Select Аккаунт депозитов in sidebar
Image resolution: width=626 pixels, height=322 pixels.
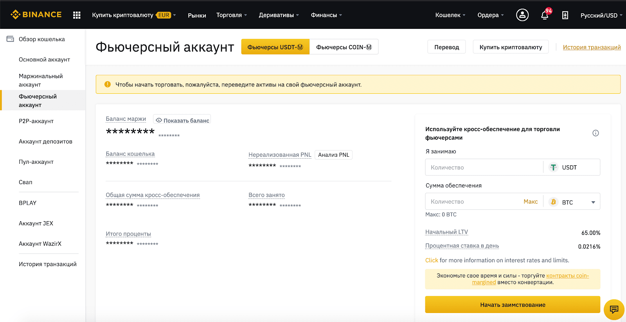(45, 141)
